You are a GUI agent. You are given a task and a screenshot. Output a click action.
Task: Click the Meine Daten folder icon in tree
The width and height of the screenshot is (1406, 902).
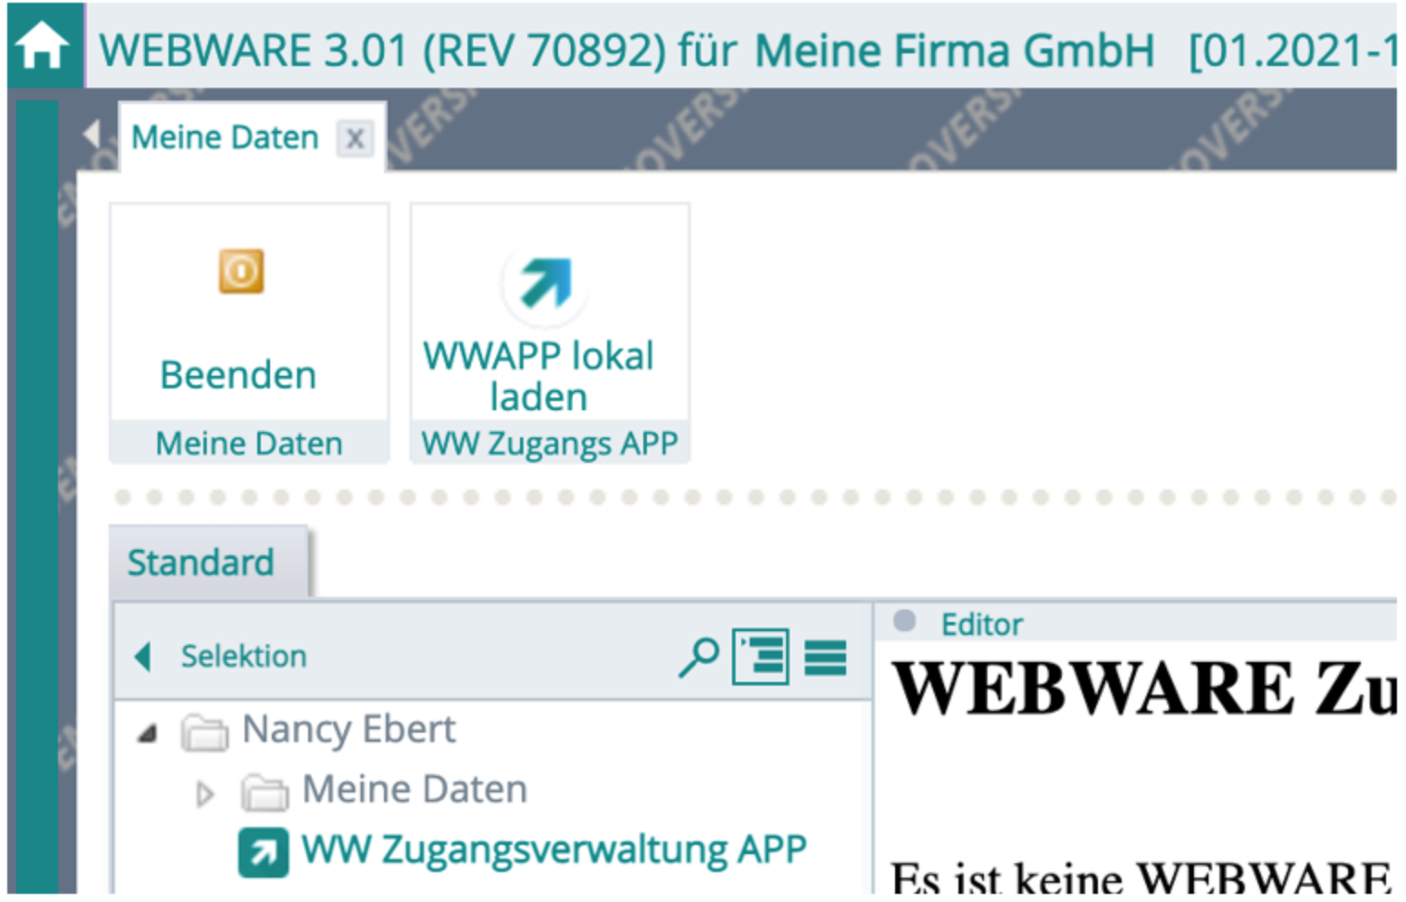coord(265,792)
